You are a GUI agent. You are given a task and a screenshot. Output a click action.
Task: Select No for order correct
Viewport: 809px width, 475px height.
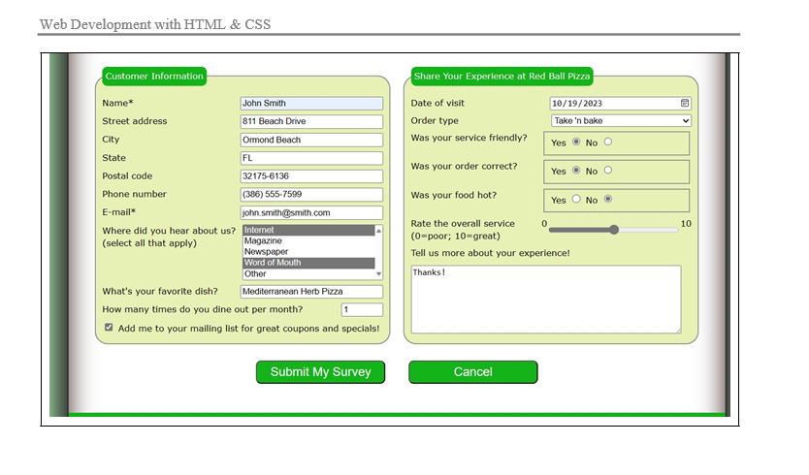click(608, 170)
